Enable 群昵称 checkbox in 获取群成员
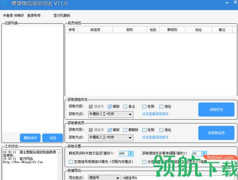This screenshot has width=238, height=180. pyautogui.click(x=125, y=130)
